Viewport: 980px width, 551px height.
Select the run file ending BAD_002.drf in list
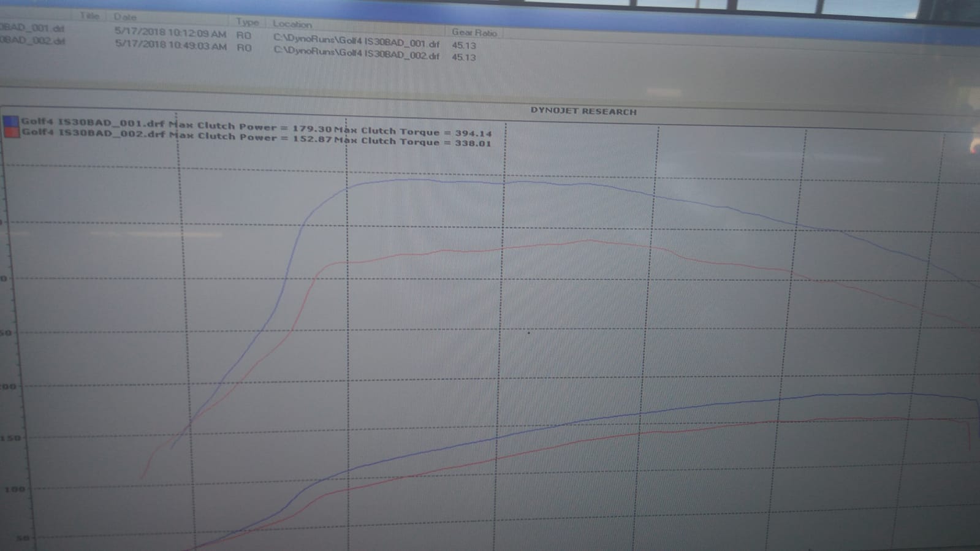click(32, 40)
